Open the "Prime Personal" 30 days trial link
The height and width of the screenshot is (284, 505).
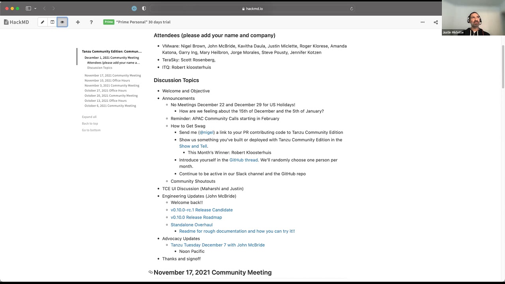click(x=143, y=22)
